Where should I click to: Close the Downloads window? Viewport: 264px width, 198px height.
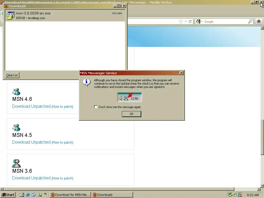[x=124, y=6]
